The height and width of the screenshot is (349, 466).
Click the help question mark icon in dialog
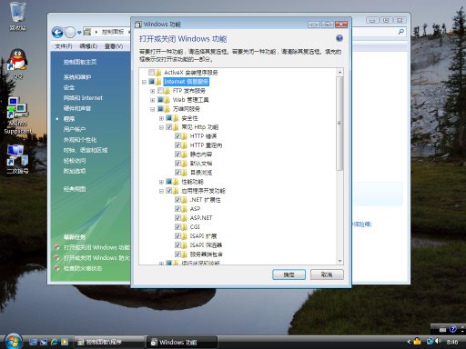click(x=339, y=38)
